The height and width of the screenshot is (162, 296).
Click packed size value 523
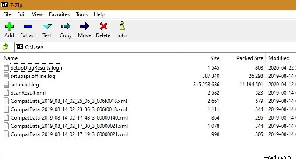[259, 93]
